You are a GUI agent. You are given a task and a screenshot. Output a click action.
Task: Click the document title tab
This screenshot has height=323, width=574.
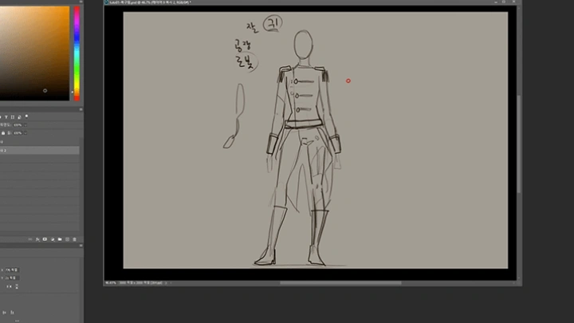pyautogui.click(x=150, y=2)
